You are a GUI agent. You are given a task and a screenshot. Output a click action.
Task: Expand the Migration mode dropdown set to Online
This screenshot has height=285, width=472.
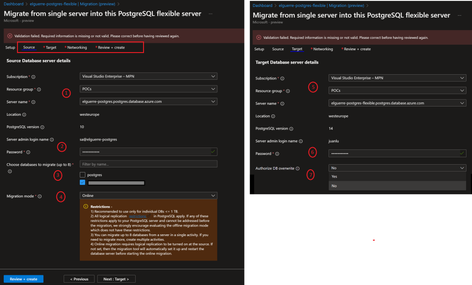(148, 196)
